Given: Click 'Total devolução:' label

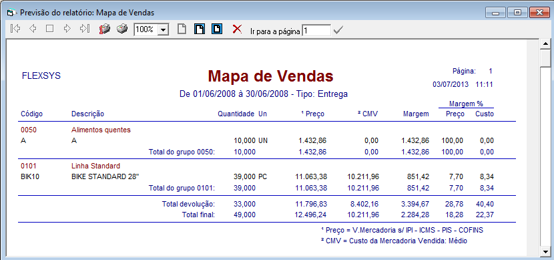Looking at the screenshot, I should click(188, 204).
